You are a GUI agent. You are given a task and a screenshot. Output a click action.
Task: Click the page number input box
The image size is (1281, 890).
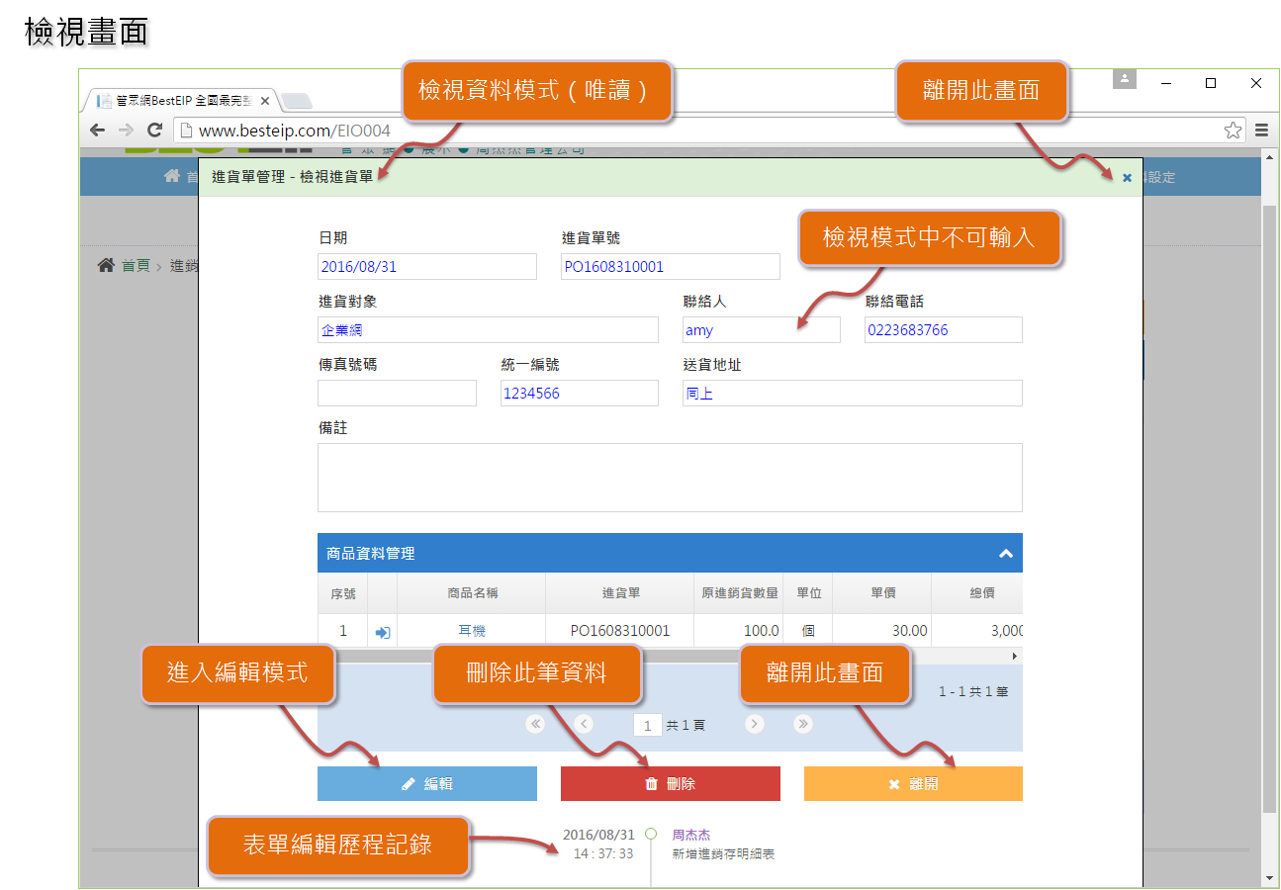click(647, 726)
